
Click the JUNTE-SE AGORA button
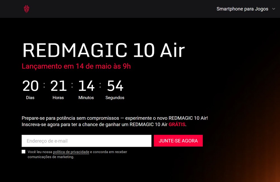point(178,141)
